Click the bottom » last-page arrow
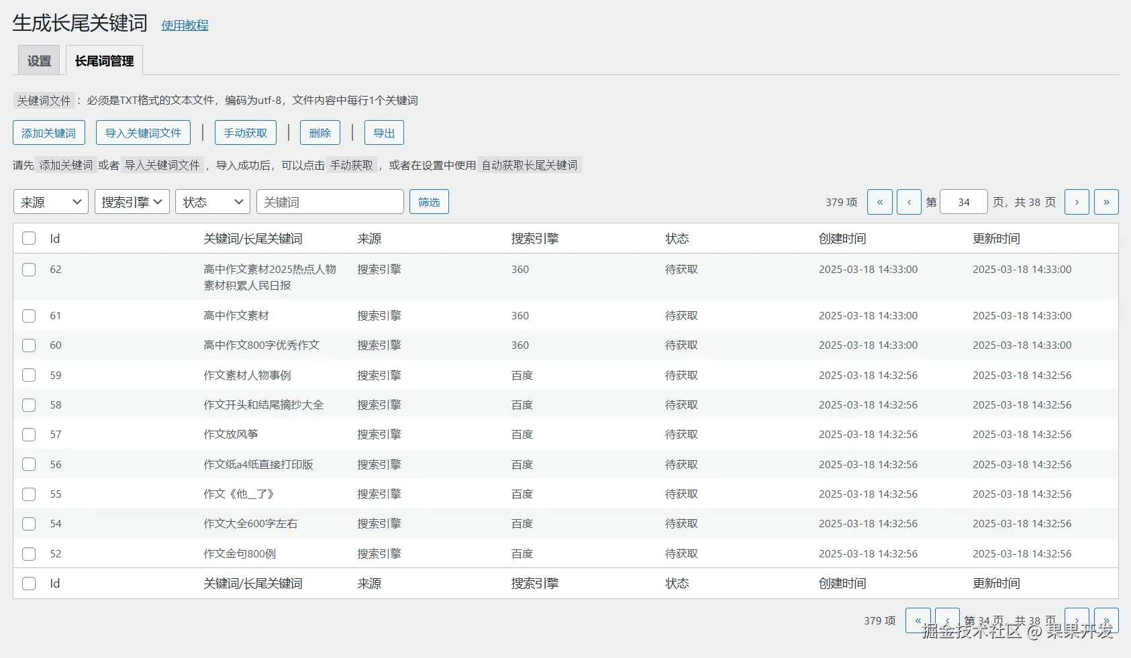The image size is (1131, 658). point(1106,620)
